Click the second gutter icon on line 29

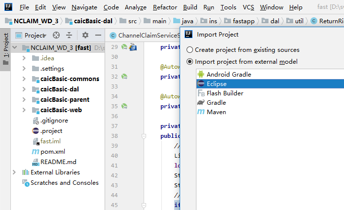pos(133,47)
